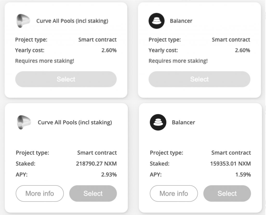This screenshot has height=215, width=266.
Task: Click the Curve logo in the staked NXM card
Action: click(x=24, y=122)
